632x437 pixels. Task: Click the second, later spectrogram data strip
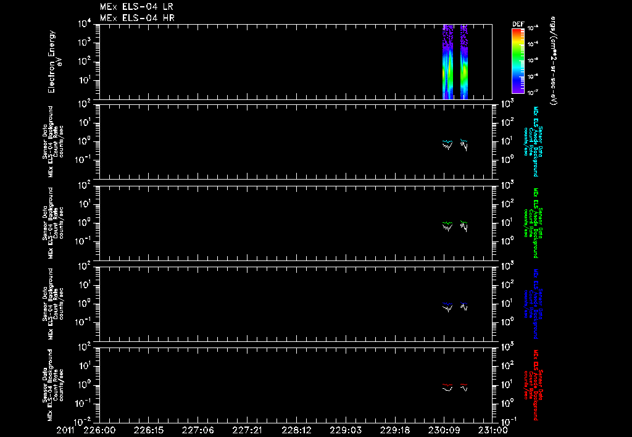(464, 62)
